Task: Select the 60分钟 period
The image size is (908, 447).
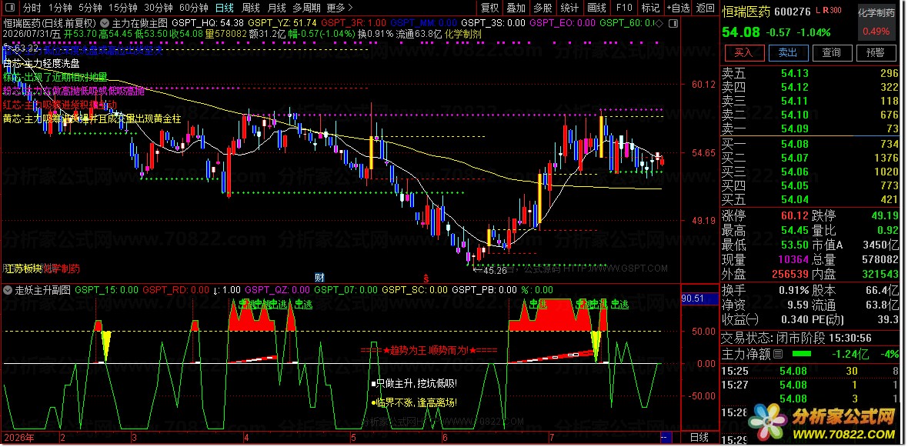Action: (194, 8)
